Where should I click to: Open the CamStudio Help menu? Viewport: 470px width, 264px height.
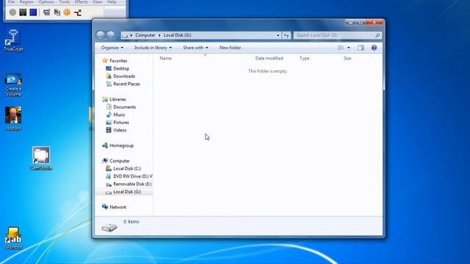(112, 1)
